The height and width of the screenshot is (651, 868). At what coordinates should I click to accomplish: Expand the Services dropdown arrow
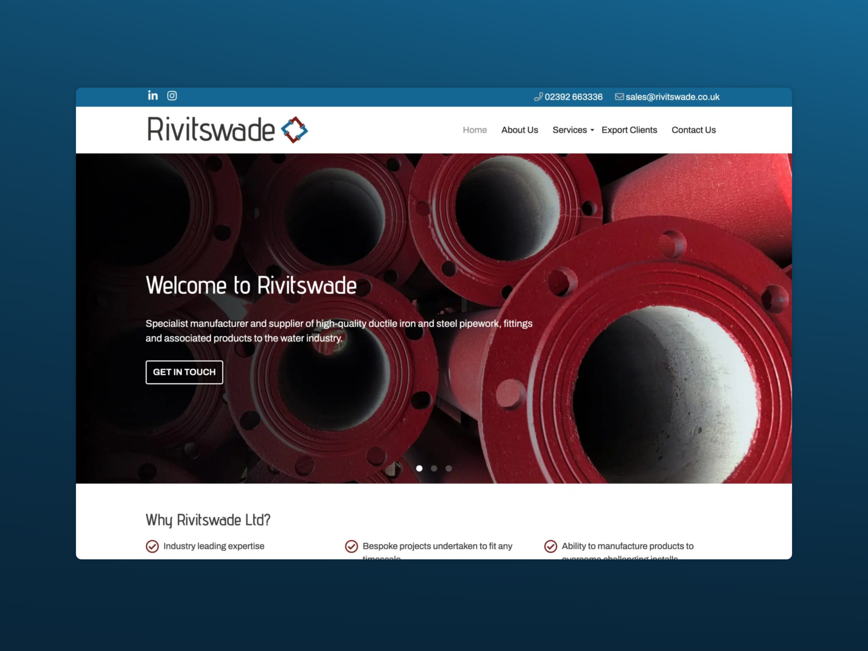coord(592,131)
